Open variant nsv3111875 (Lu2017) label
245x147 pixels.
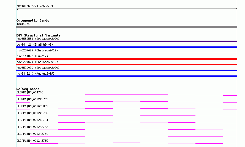[x=32, y=56]
